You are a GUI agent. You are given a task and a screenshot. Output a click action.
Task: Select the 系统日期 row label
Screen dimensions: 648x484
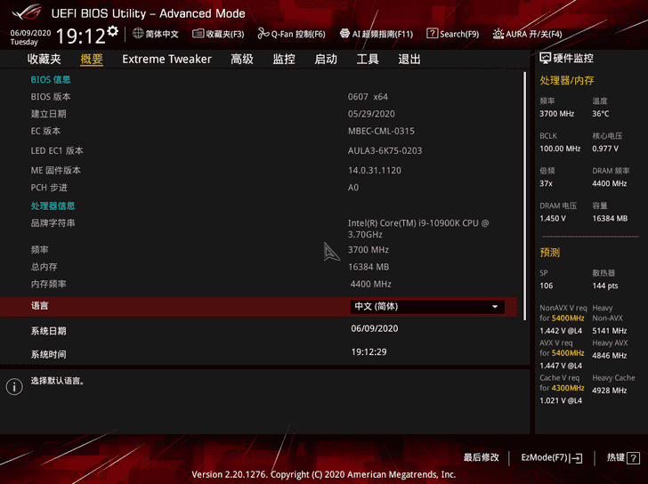point(48,331)
